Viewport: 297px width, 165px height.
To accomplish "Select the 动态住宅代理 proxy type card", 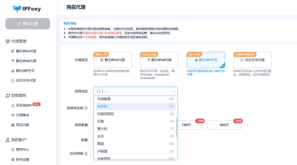I will coord(253,60).
